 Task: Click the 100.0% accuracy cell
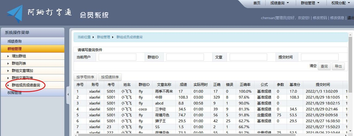(245, 91)
